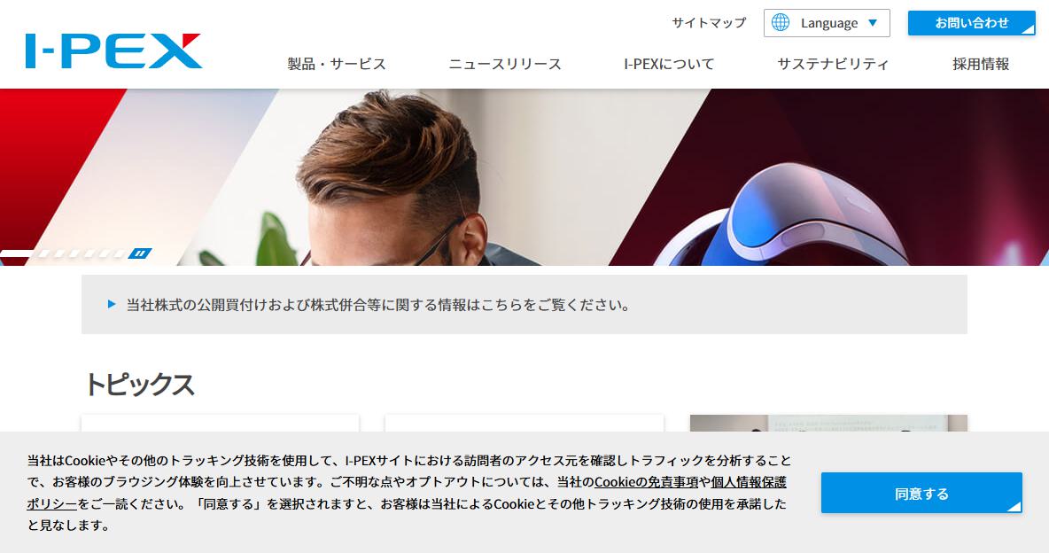
Task: Open the Language dropdown arrow
Action: 873,23
